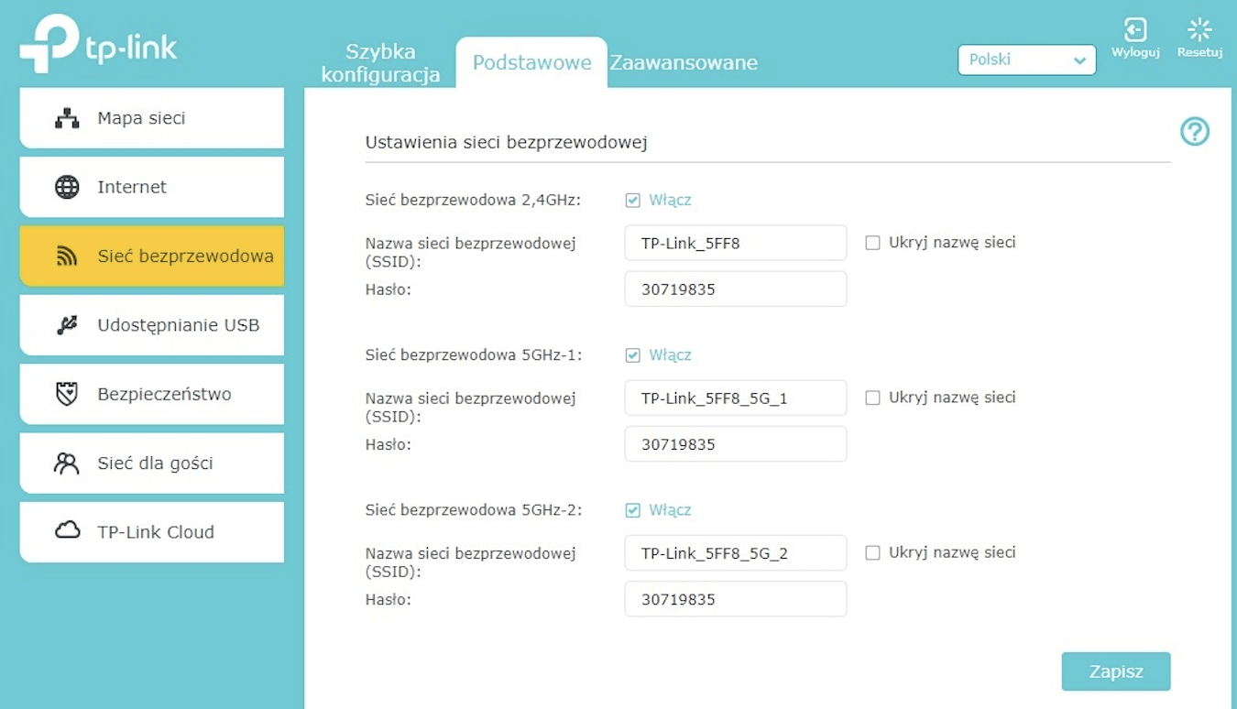The width and height of the screenshot is (1237, 709).
Task: Disable the 5GHz-2 wireless network checkbox
Action: pyautogui.click(x=632, y=510)
